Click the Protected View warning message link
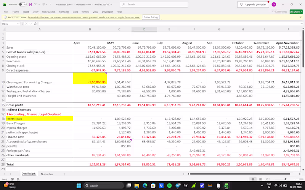This screenshot has height=190, width=305. [x=84, y=17]
